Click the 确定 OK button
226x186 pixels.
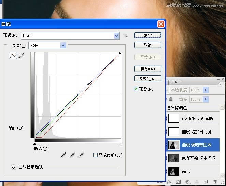coord(147,35)
